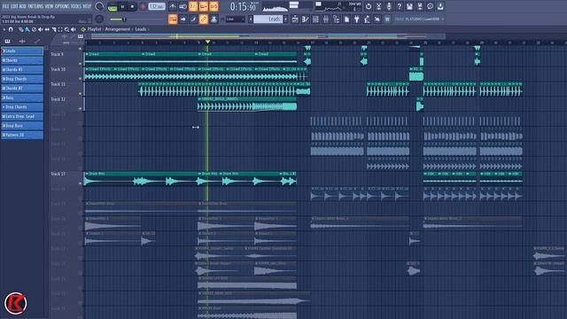Click Leads in the playlist breadcrumb
This screenshot has width=567, height=319.
pyautogui.click(x=141, y=29)
